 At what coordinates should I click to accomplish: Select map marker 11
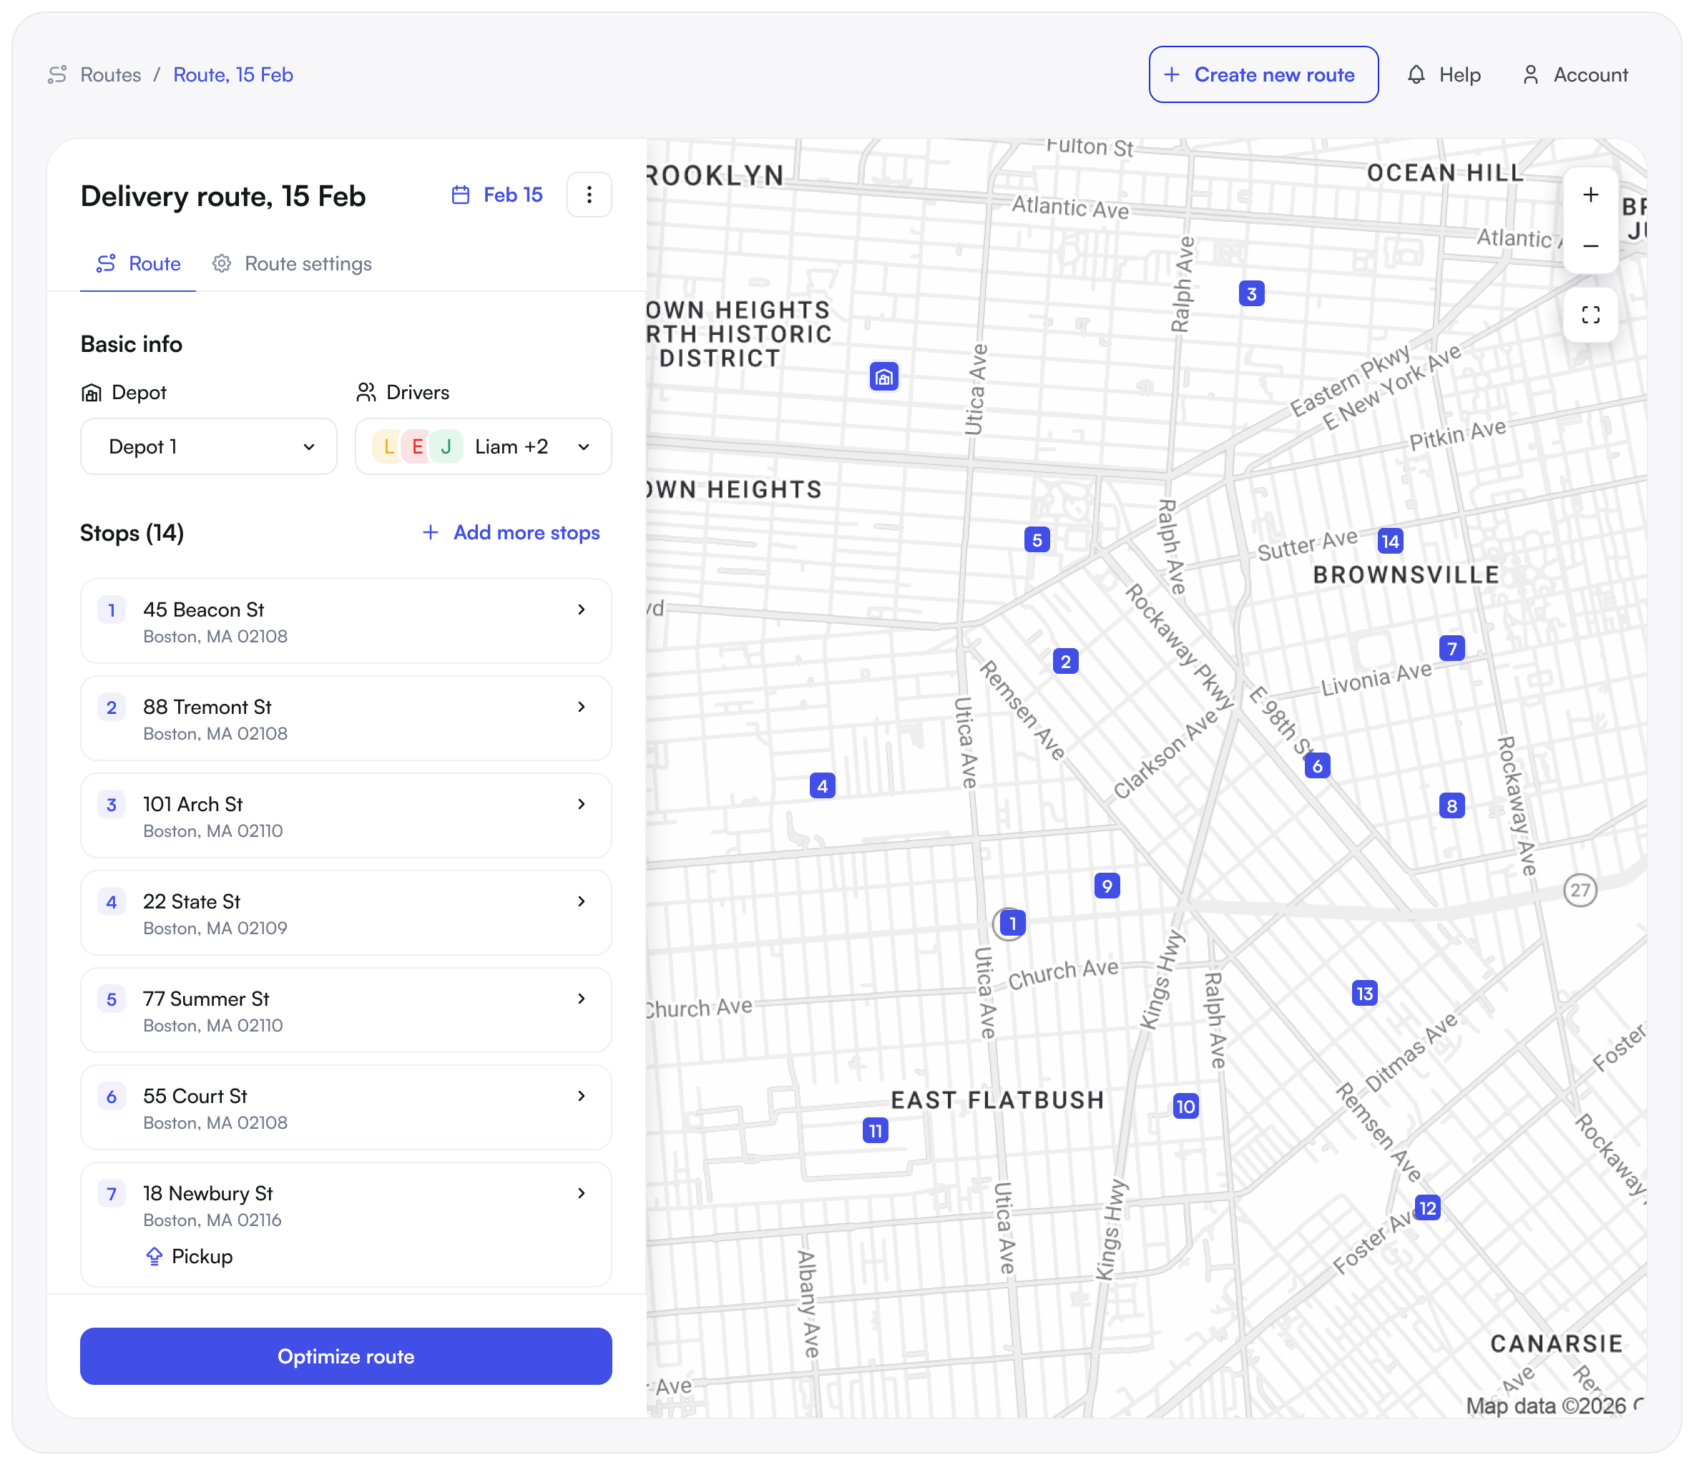pyautogui.click(x=876, y=1131)
